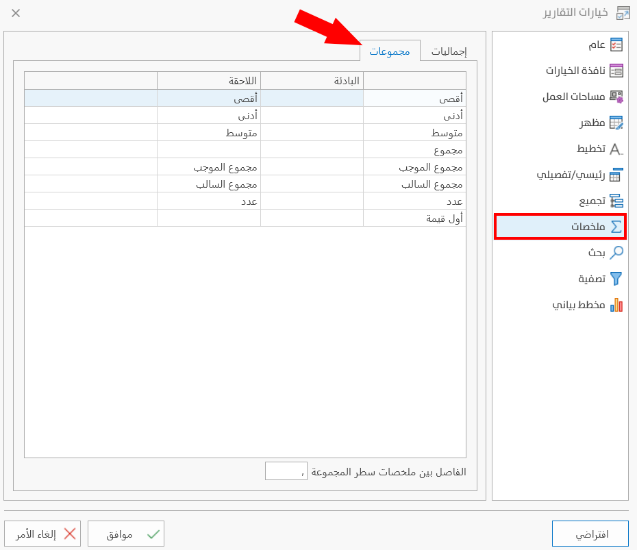Open the بحث search page icon

(616, 253)
